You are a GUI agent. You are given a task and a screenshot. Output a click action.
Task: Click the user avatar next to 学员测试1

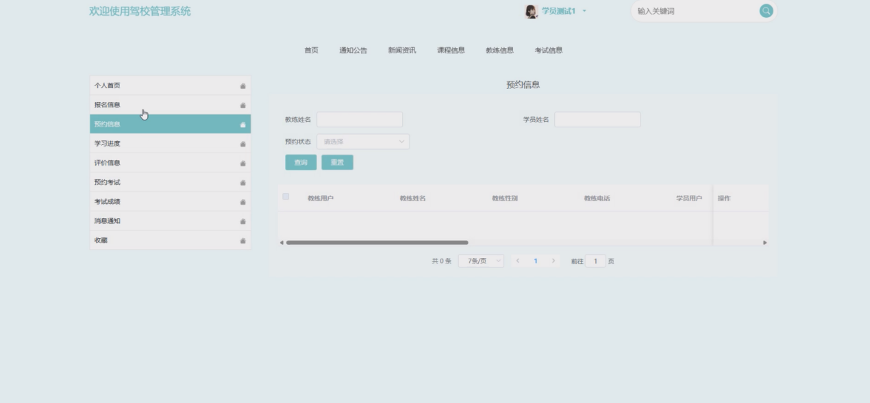pos(531,11)
